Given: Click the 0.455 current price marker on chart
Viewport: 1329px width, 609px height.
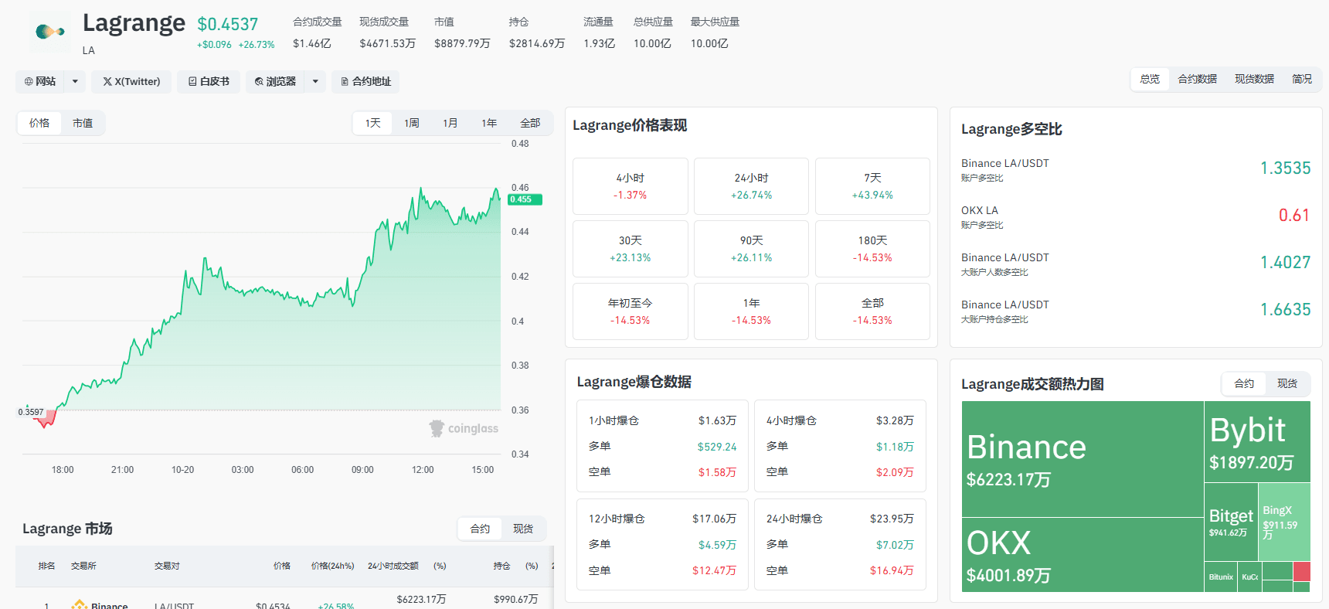Looking at the screenshot, I should pos(525,199).
